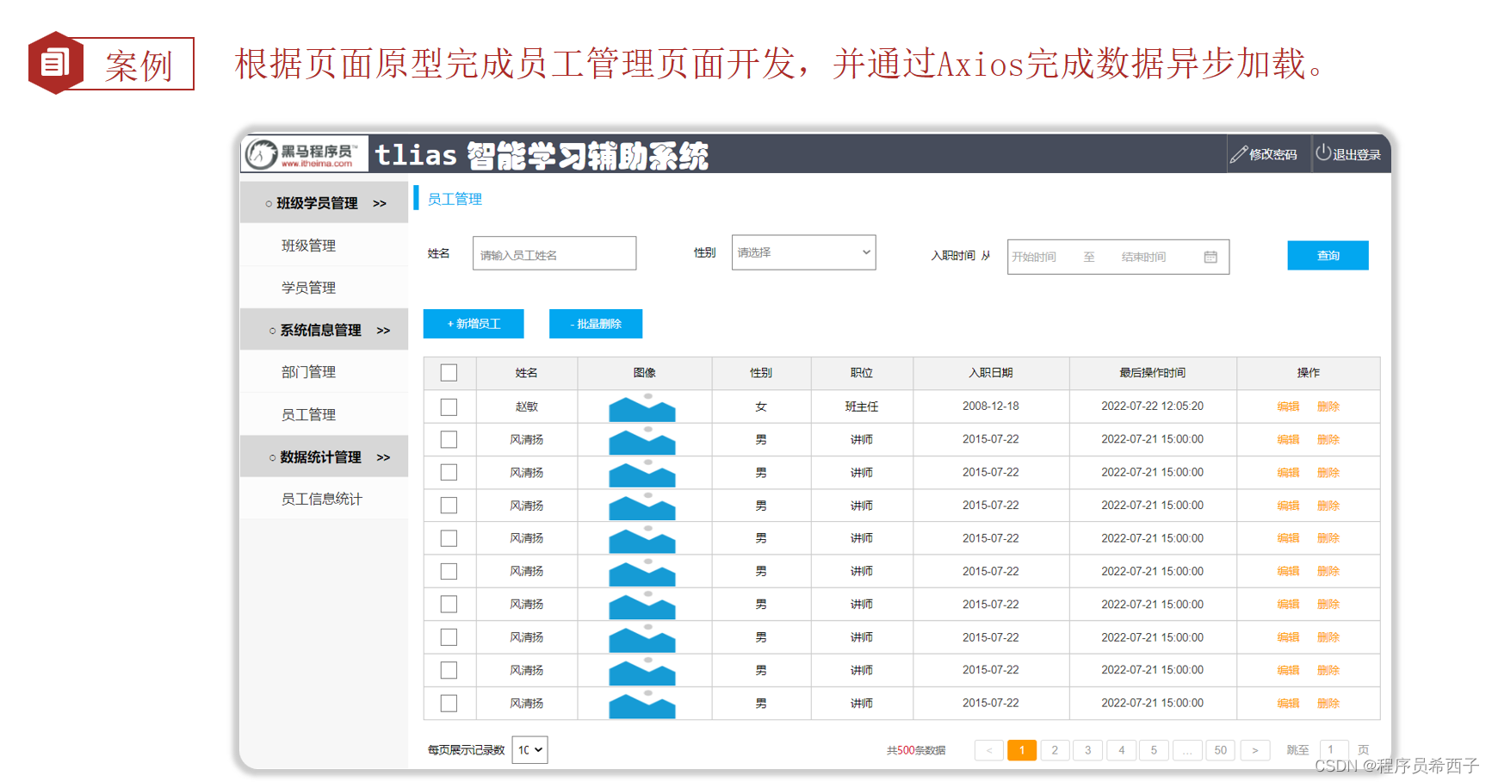The image size is (1492, 782).
Task: Open 员工管理 in sidebar
Action: point(308,414)
